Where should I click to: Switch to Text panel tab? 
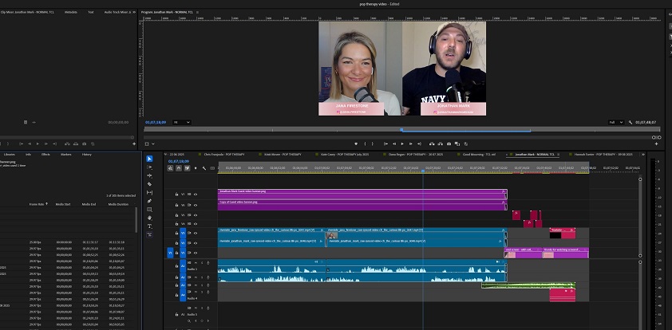click(x=91, y=12)
